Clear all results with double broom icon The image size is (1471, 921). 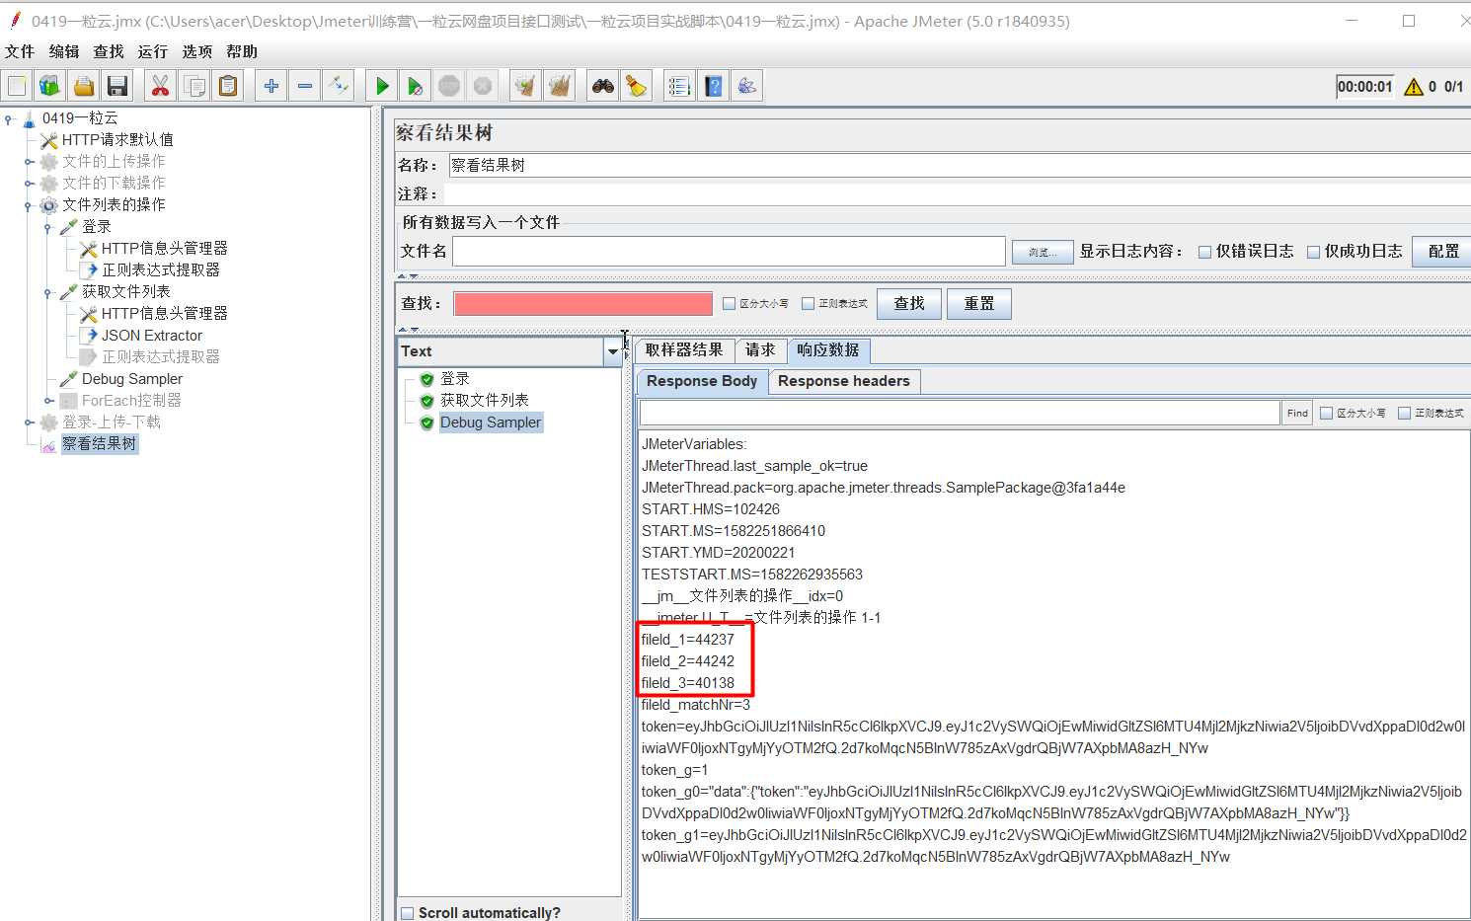[x=559, y=86]
